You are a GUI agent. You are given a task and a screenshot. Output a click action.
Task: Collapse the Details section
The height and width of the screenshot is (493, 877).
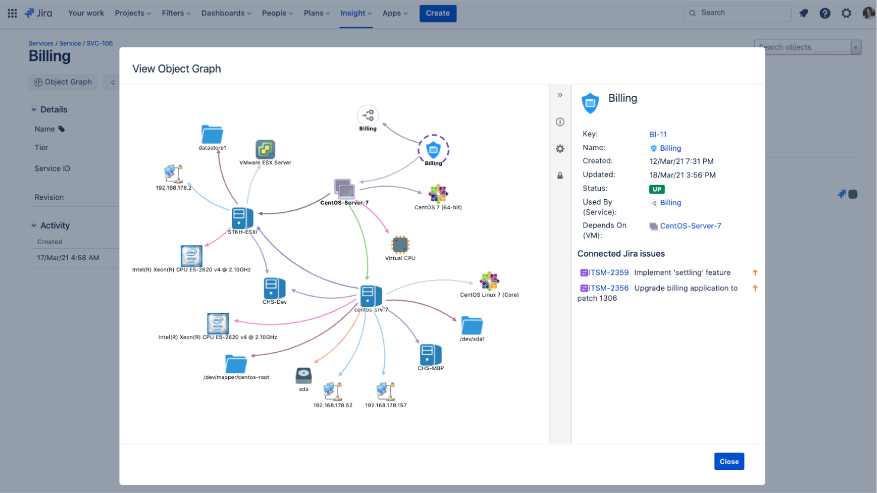click(34, 109)
